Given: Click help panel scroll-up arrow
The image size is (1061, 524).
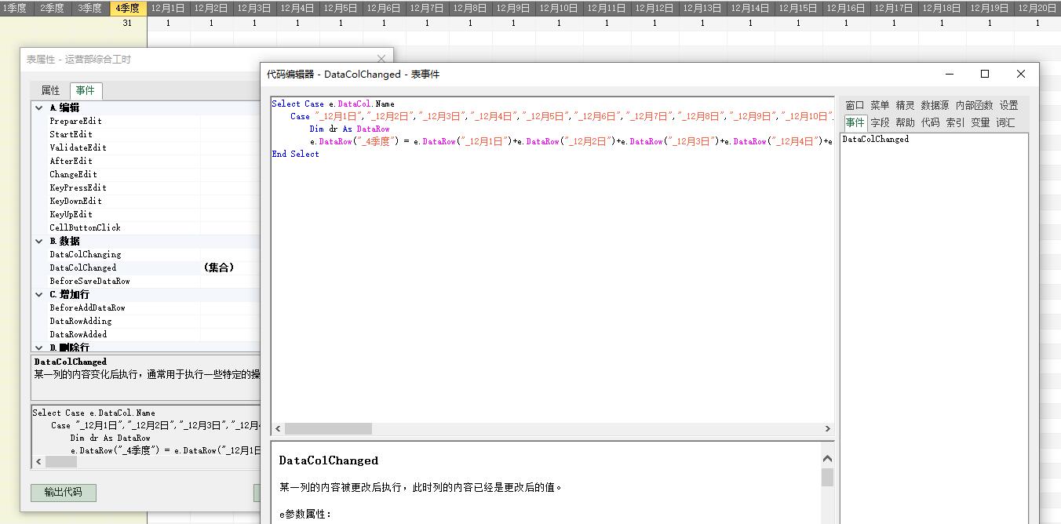Looking at the screenshot, I should 827,459.
